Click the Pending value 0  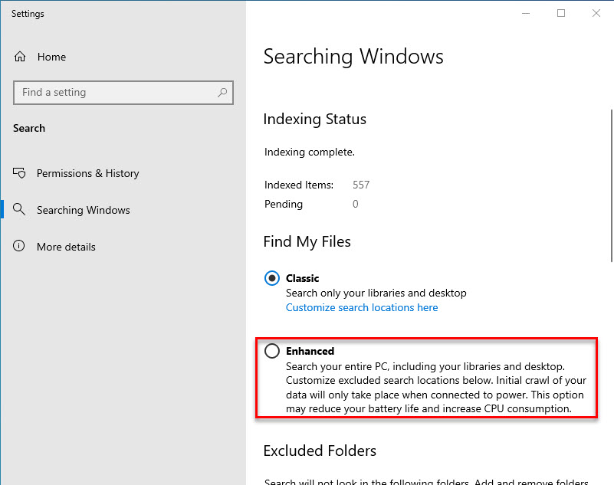coord(355,204)
